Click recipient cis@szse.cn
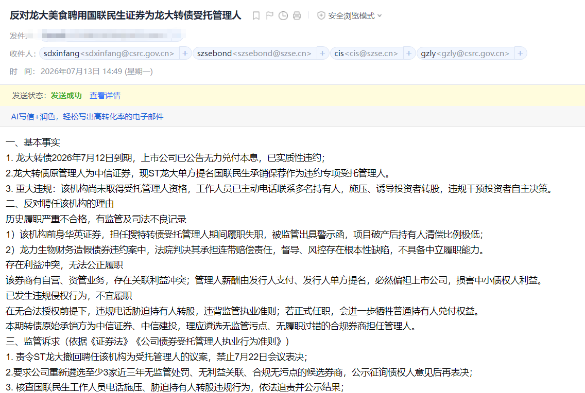This screenshot has width=585, height=393. click(366, 53)
